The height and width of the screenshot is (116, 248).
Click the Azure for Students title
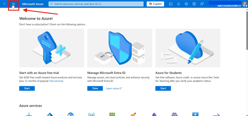pyautogui.click(x=169, y=73)
